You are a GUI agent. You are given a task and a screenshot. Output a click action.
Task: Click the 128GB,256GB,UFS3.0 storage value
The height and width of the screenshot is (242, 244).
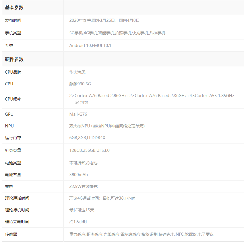89,150
